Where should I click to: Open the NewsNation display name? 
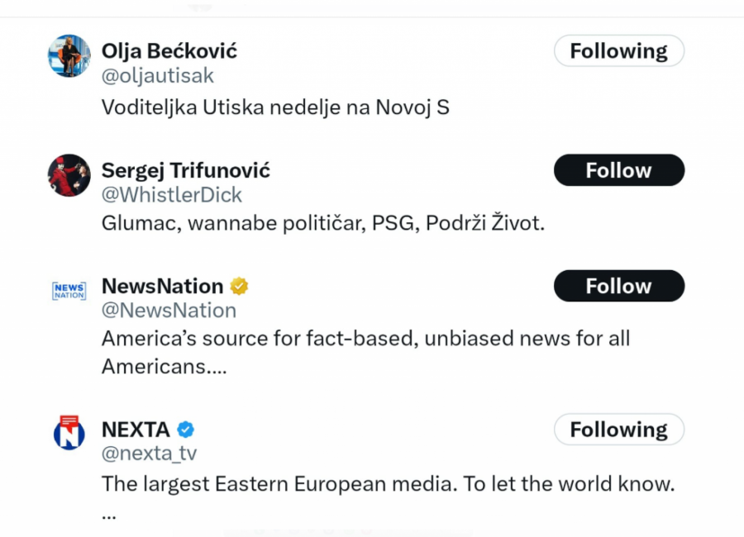[163, 287]
